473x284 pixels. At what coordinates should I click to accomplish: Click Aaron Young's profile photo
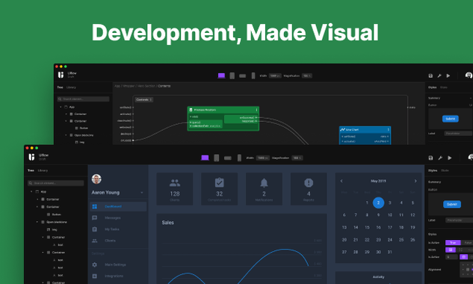[x=96, y=179]
